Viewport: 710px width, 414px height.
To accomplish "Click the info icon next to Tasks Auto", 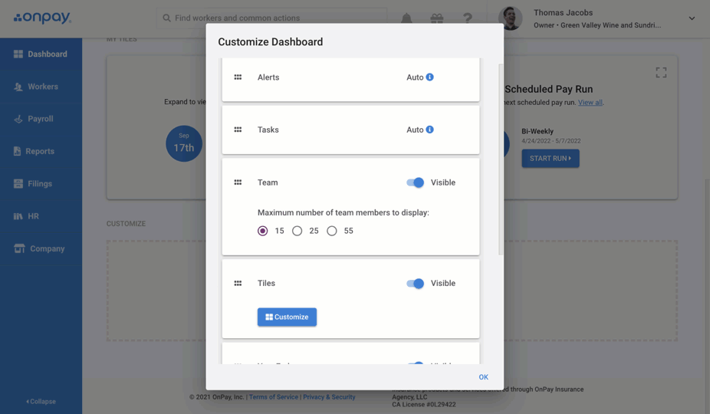I will [x=430, y=130].
